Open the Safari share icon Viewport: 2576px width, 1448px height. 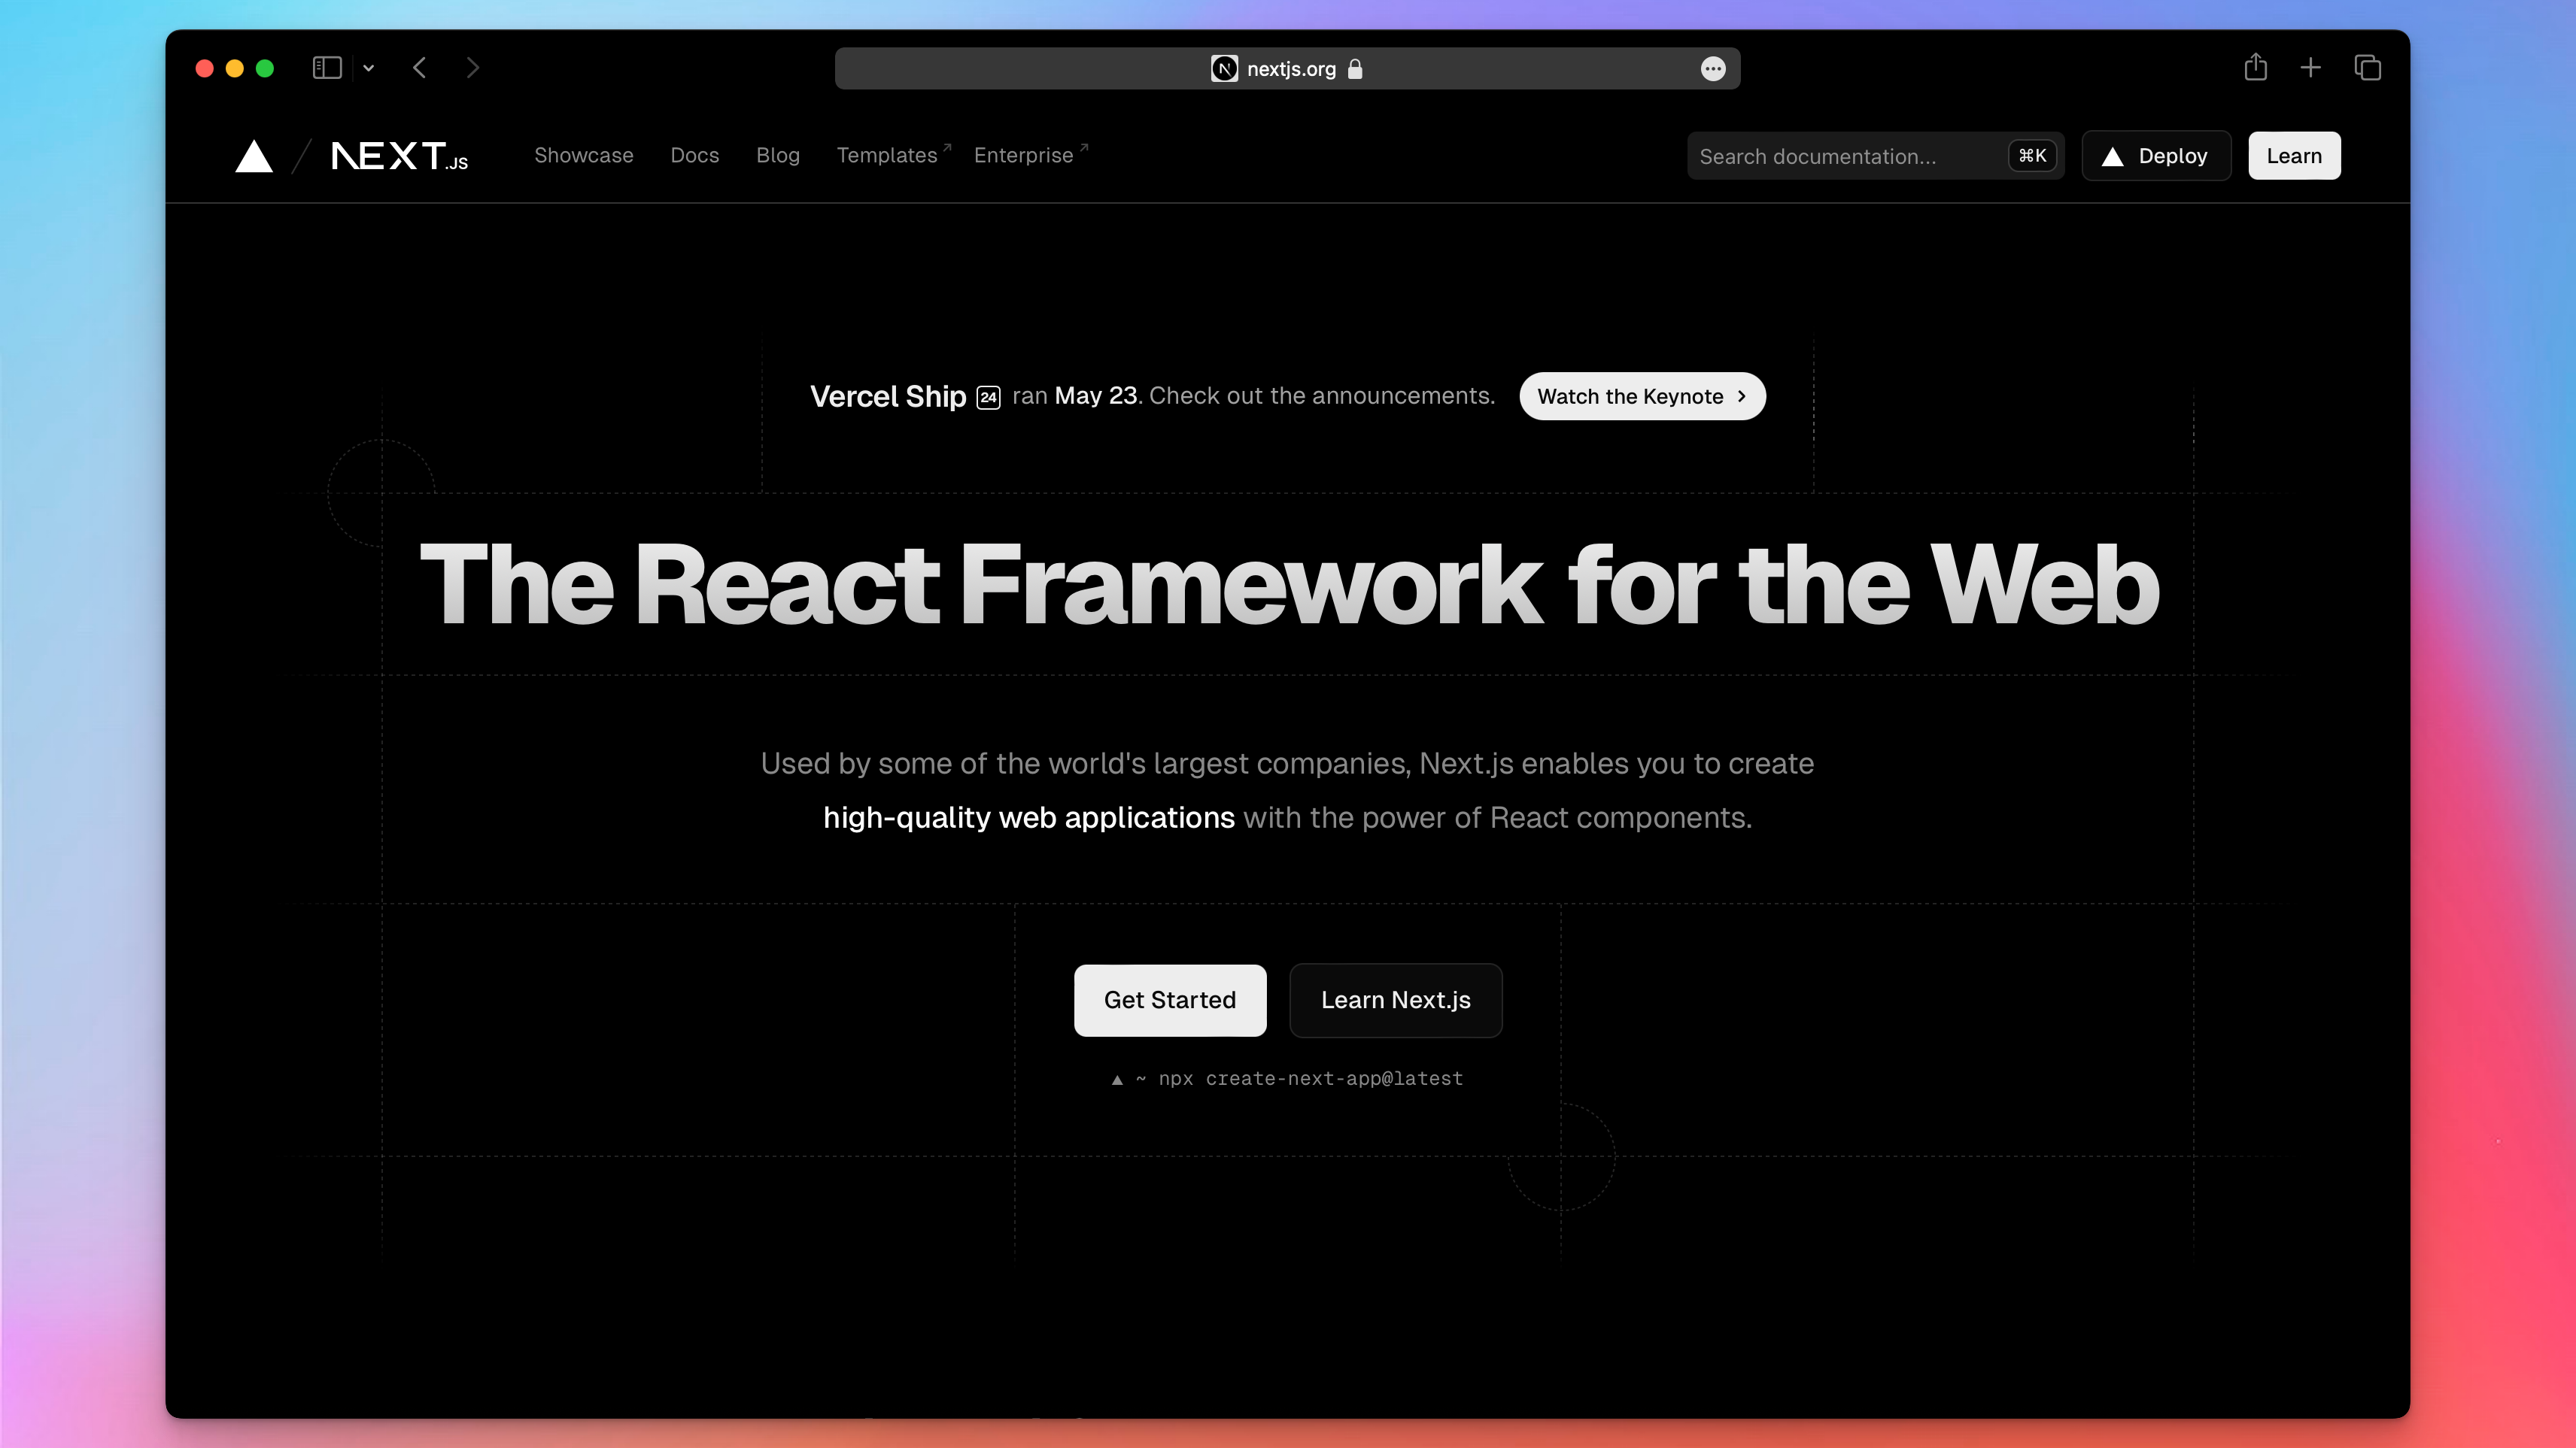click(x=2255, y=68)
